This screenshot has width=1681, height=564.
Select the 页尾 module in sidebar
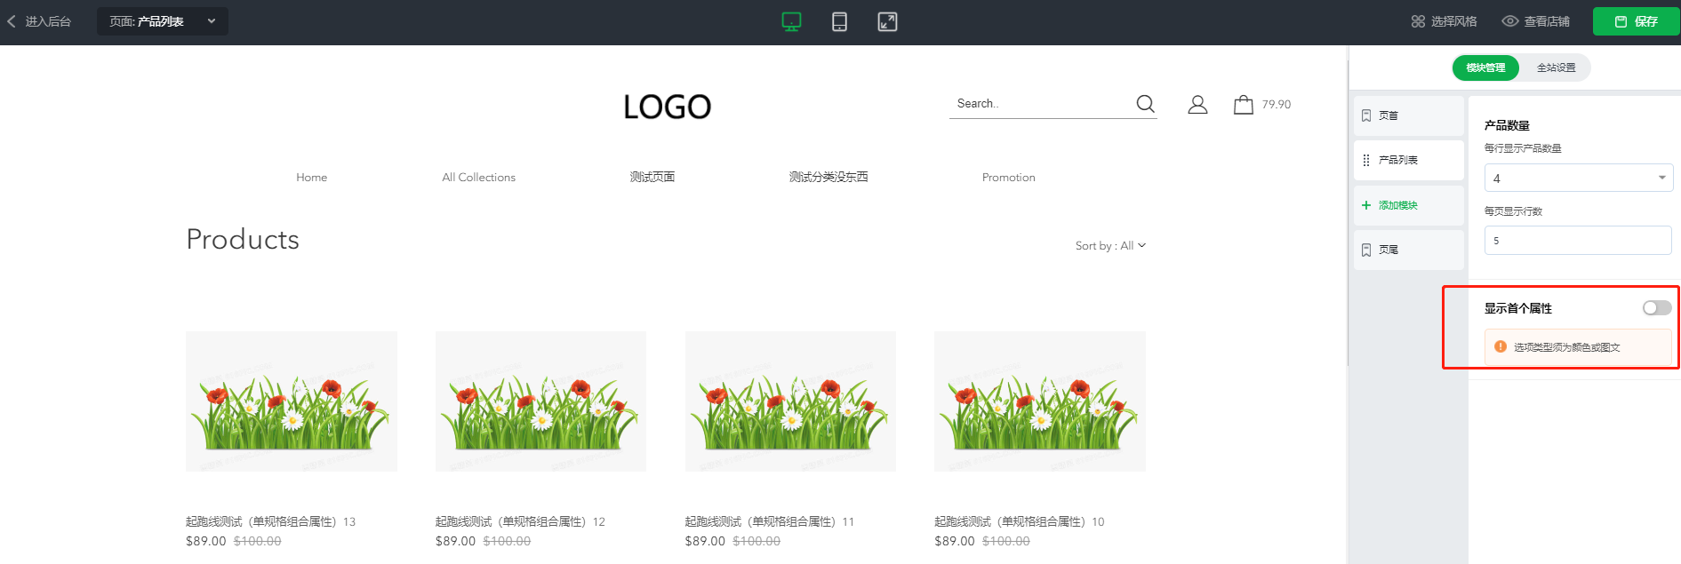[1389, 250]
